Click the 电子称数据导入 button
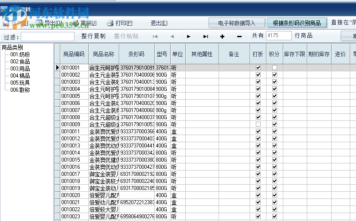 coord(237,23)
